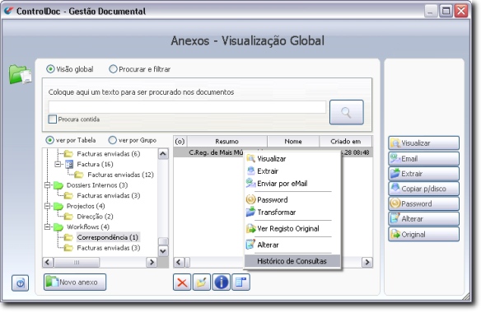Viewport: 481px width, 313px height.
Task: Select ver por Tabela radio button
Action: coord(49,140)
